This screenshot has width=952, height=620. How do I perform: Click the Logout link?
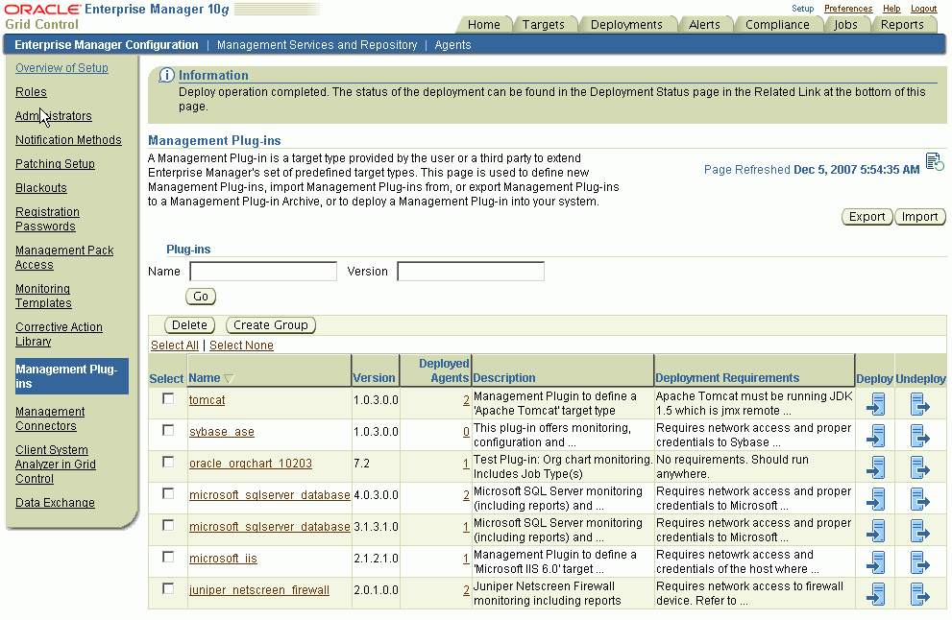click(x=923, y=9)
